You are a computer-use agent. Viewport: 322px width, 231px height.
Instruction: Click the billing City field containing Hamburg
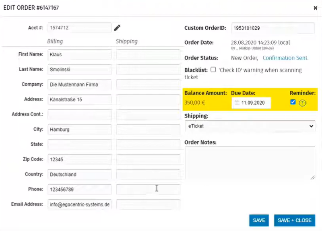click(x=79, y=130)
